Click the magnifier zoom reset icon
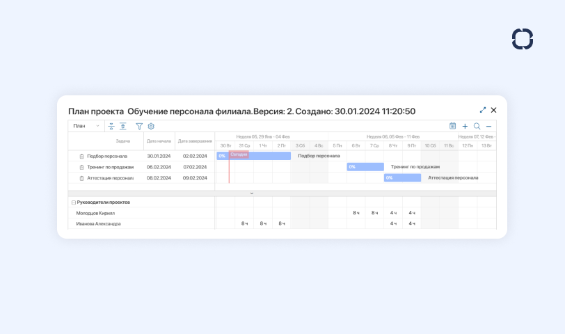This screenshot has width=565, height=334. coord(477,126)
